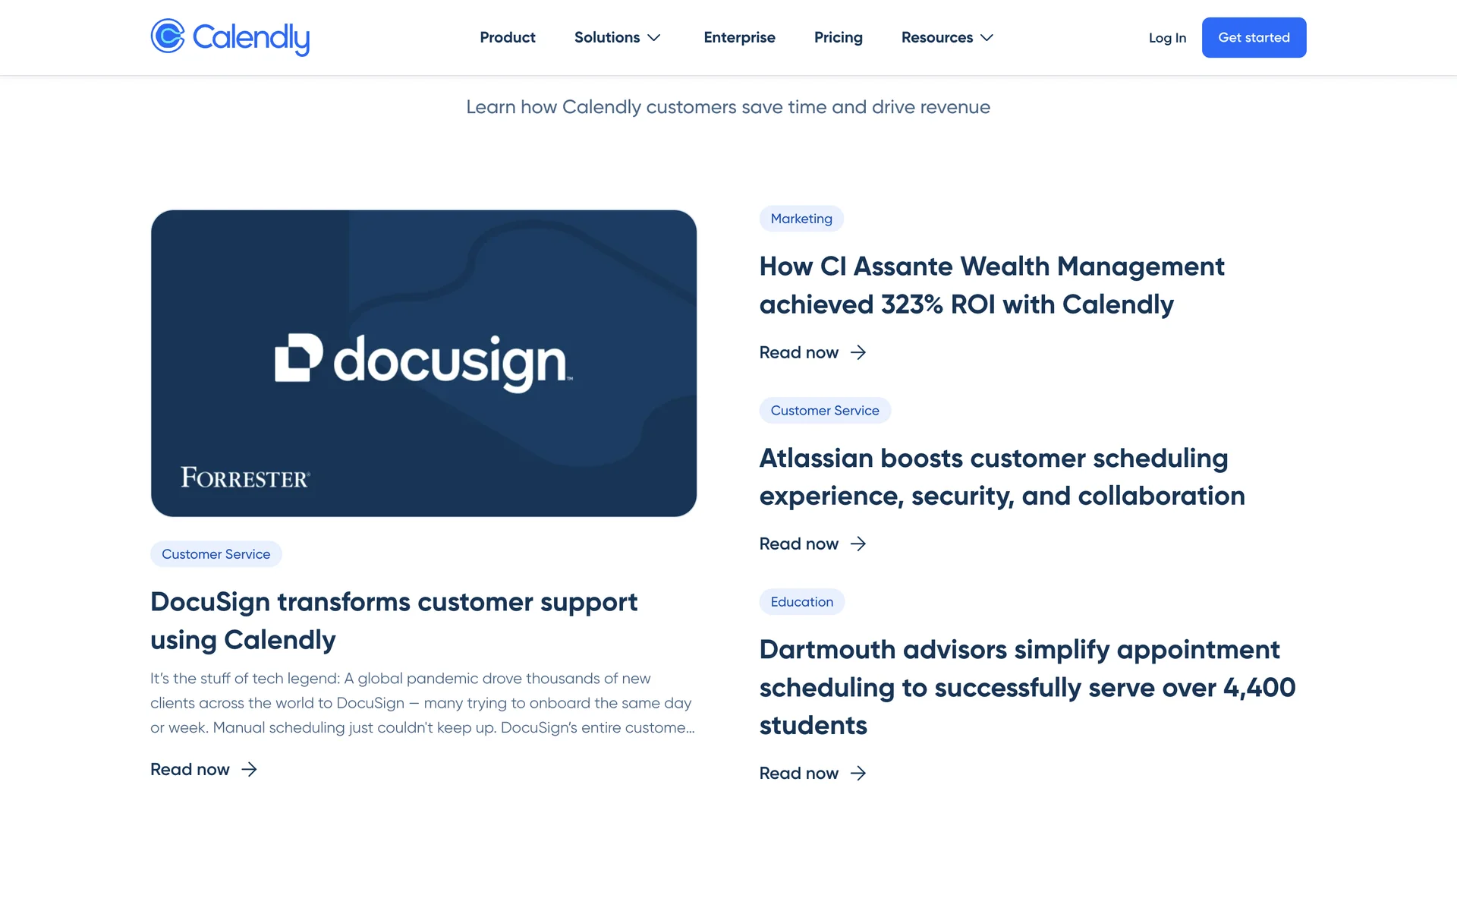
Task: Click the arrow beside DocuSign's Read now
Action: [249, 770]
